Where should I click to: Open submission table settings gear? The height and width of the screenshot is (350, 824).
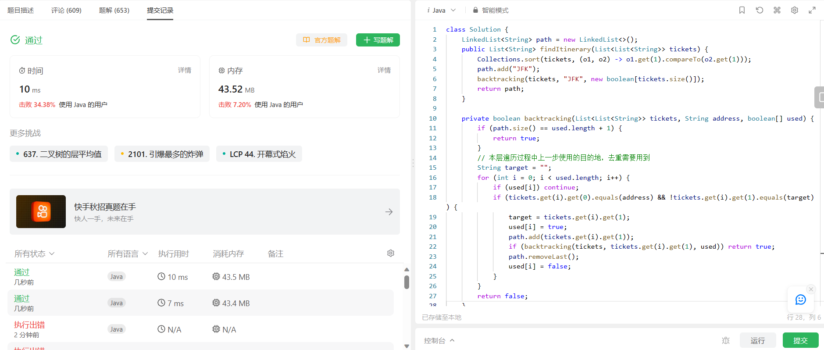391,253
